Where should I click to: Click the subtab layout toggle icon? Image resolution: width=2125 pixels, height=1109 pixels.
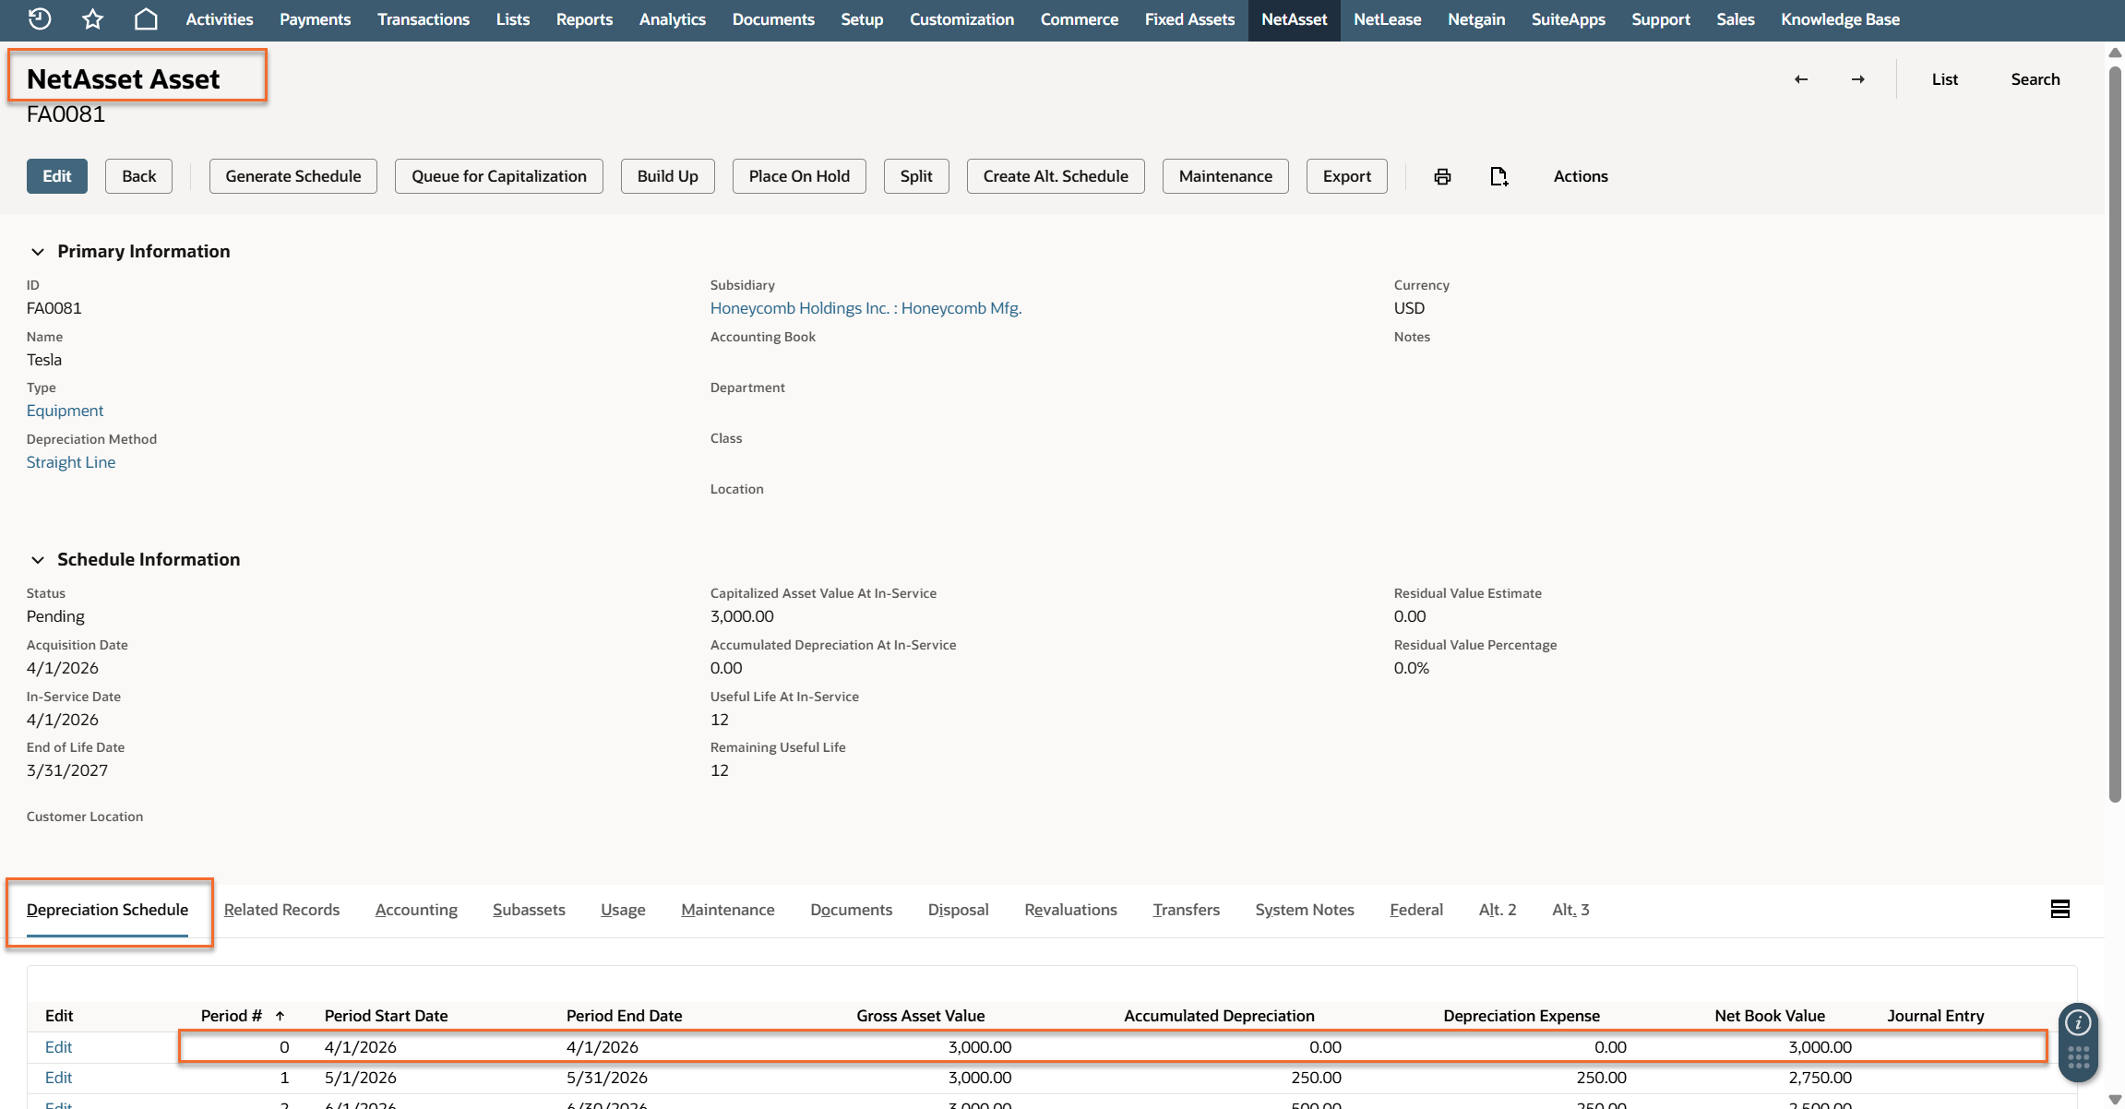pyautogui.click(x=2059, y=909)
